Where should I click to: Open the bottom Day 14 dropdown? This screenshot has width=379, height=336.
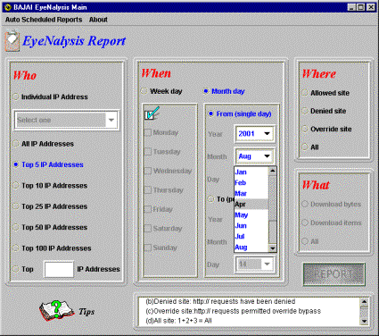tap(254, 264)
